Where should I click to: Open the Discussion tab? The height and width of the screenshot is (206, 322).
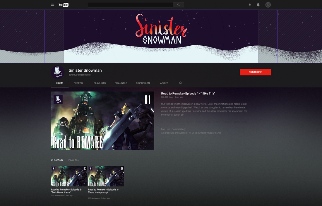pyautogui.click(x=143, y=83)
